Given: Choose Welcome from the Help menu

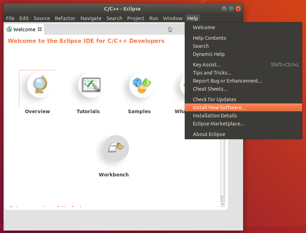Looking at the screenshot, I should click(243, 27).
